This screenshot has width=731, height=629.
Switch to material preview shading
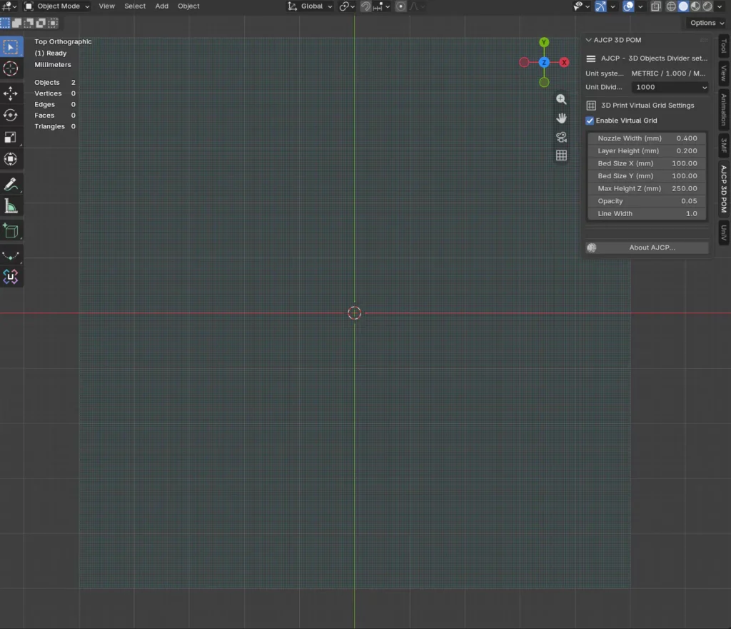(695, 6)
